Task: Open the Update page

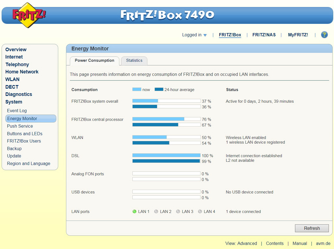Action: (x=14, y=156)
